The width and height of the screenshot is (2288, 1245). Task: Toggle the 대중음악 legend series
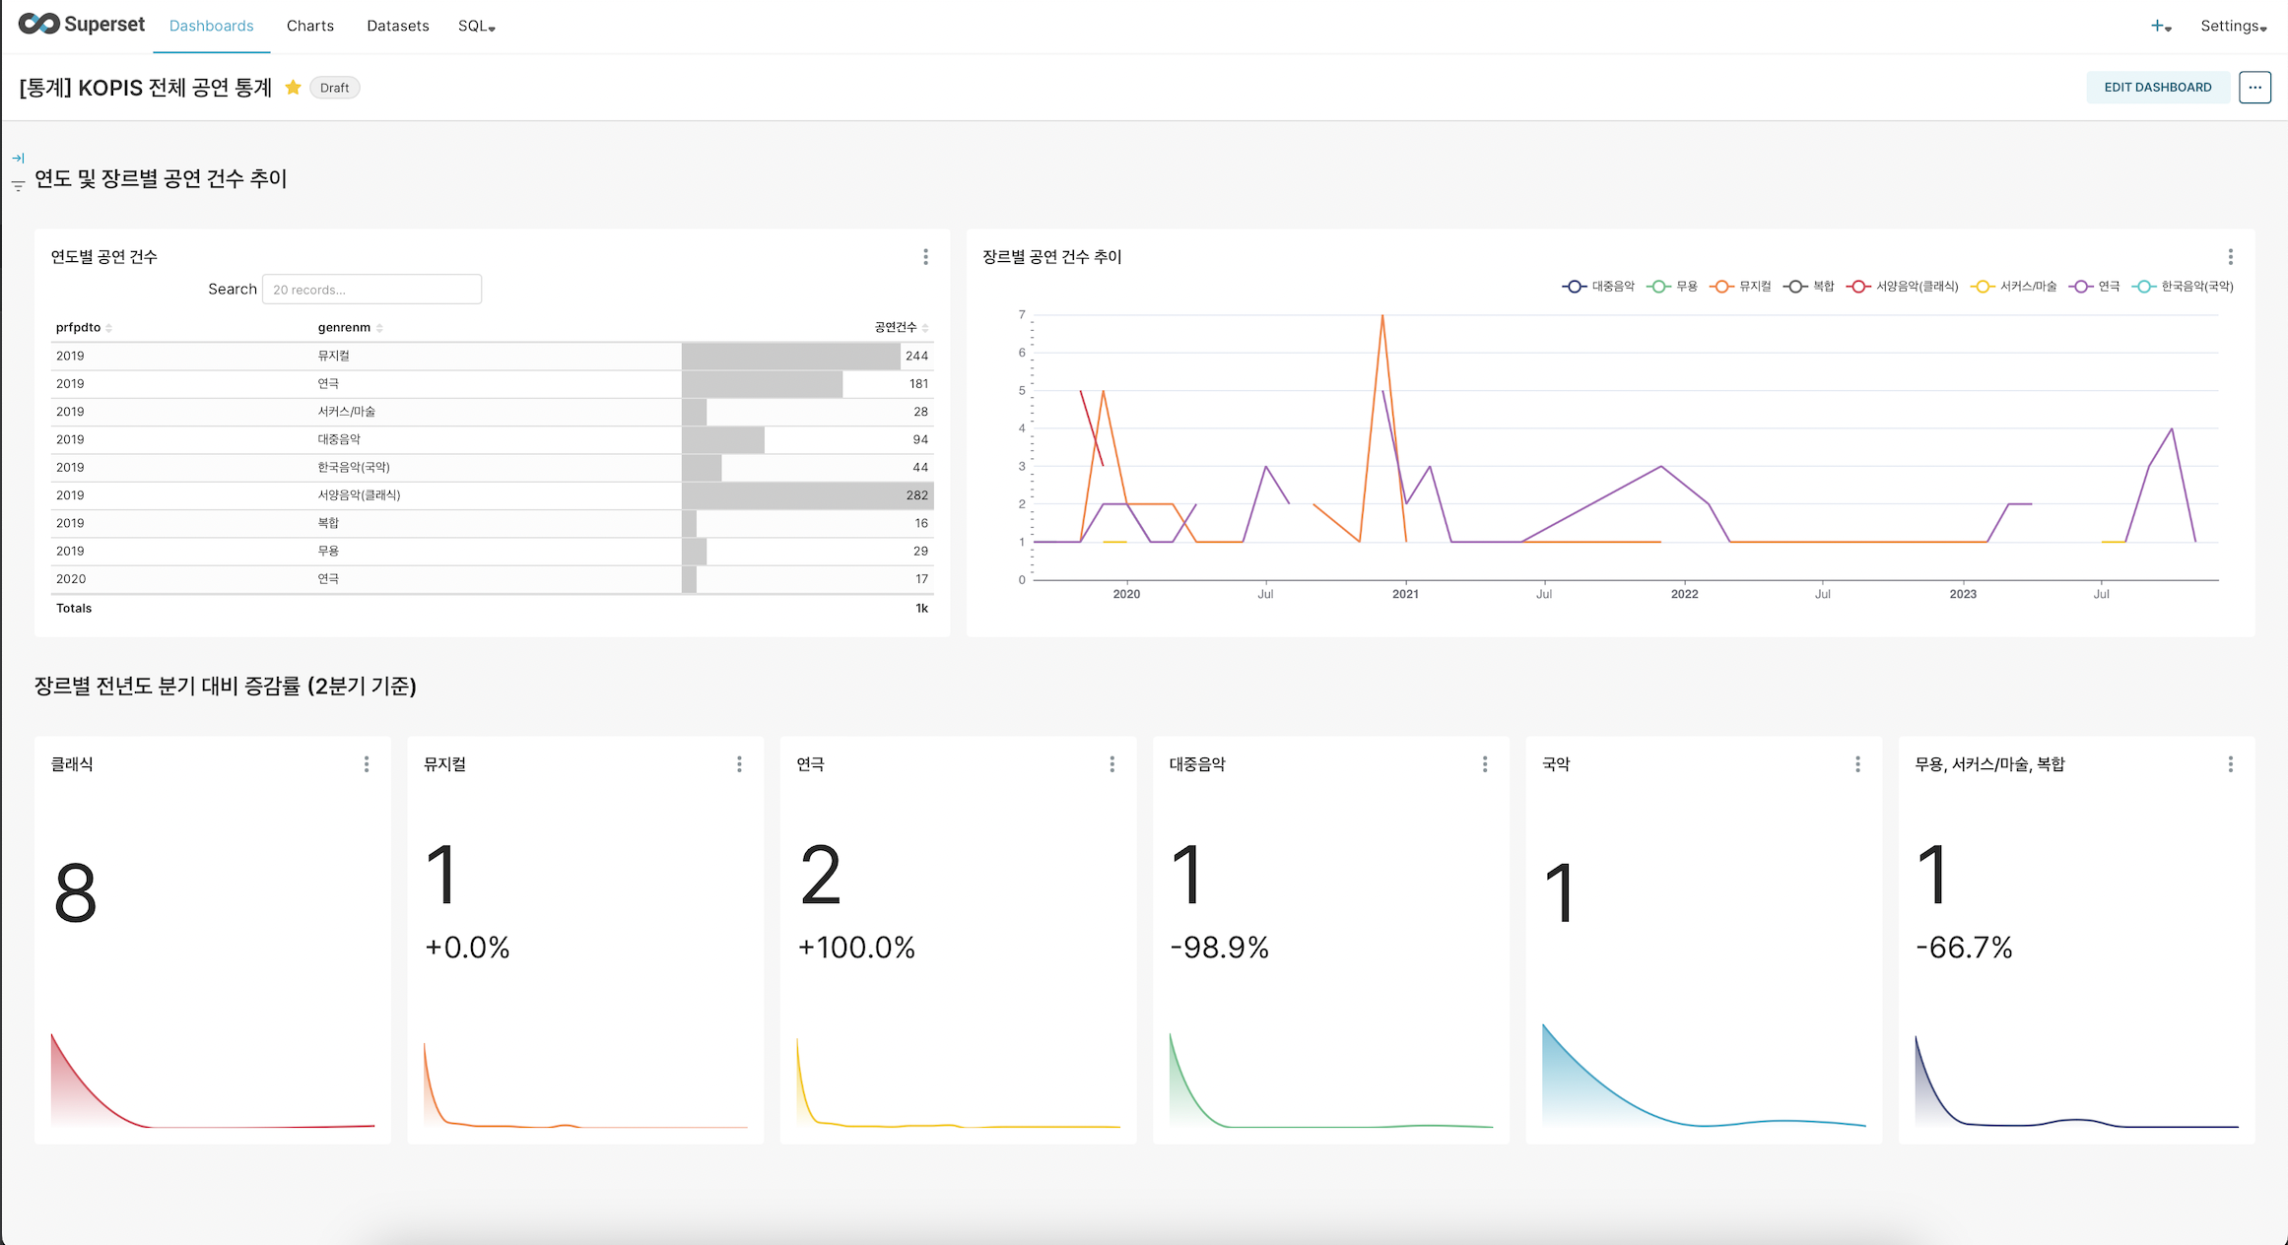point(1598,287)
